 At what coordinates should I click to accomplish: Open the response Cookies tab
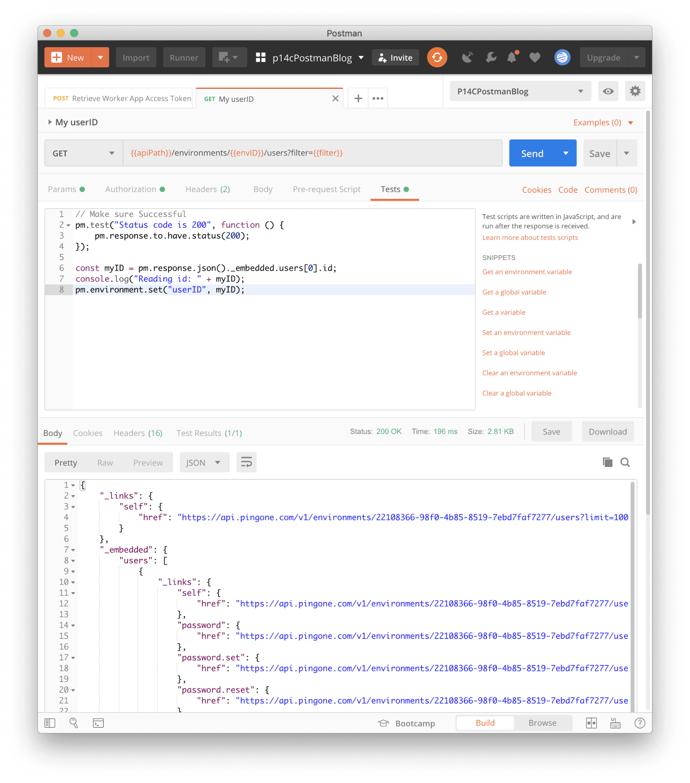click(x=88, y=433)
